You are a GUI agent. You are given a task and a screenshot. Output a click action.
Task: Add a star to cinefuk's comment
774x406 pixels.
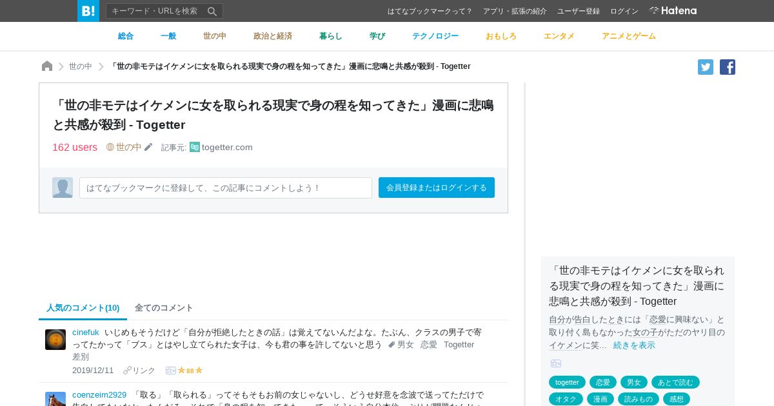click(171, 371)
